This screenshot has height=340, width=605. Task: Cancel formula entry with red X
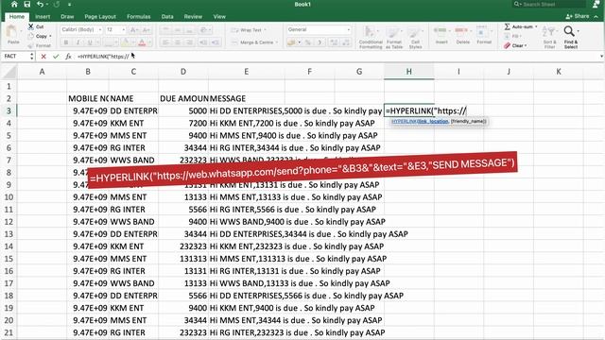pos(43,57)
